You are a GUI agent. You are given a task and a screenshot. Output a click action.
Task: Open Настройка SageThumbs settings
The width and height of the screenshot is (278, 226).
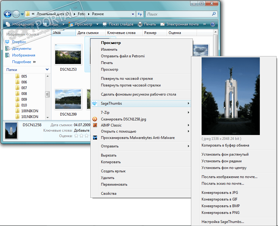tap(223, 222)
